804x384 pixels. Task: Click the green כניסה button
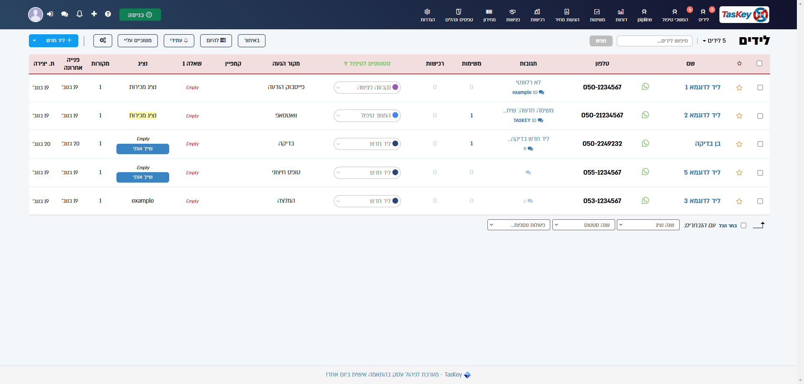point(140,15)
